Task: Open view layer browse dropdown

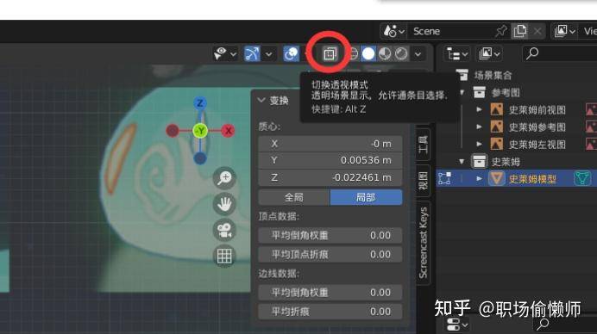Action: point(564,31)
